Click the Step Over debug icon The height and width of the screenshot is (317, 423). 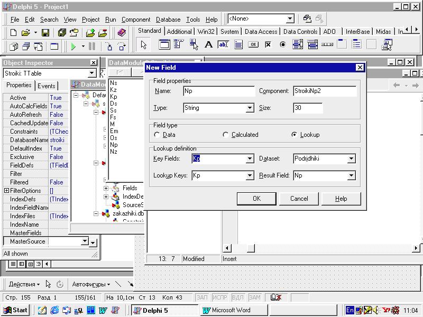pyautogui.click(x=122, y=46)
